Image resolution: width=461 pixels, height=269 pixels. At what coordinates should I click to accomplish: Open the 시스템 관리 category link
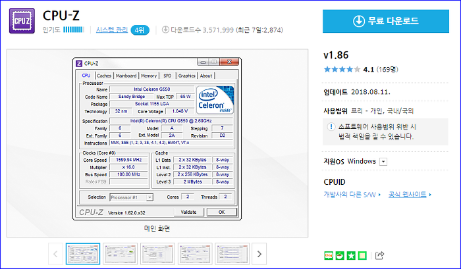point(112,30)
